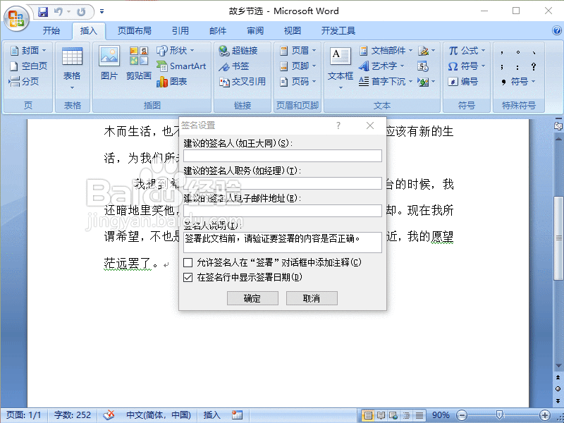This screenshot has height=423, width=564.
Task: Insert an equation with the 公式 icon
Action: pos(467,49)
